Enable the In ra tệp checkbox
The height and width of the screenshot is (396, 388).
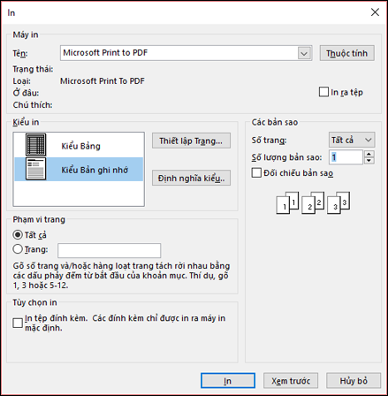(x=323, y=92)
